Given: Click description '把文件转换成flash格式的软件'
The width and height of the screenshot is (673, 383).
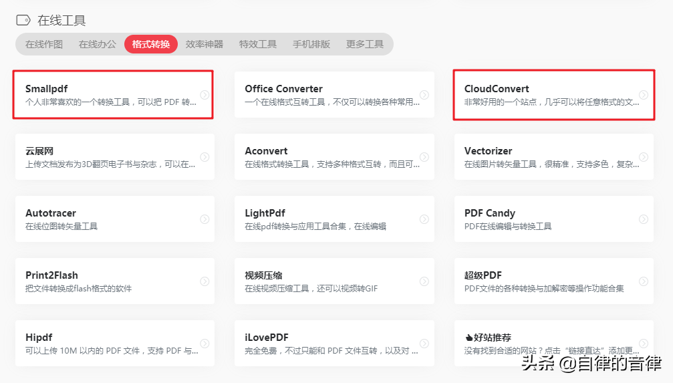Looking at the screenshot, I should (x=79, y=289).
